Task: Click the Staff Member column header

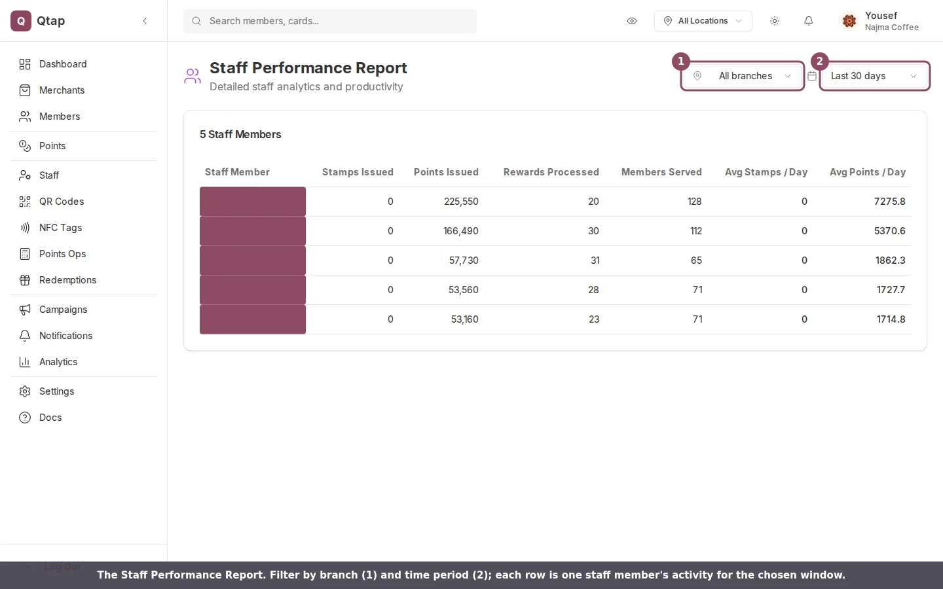Action: (x=237, y=172)
